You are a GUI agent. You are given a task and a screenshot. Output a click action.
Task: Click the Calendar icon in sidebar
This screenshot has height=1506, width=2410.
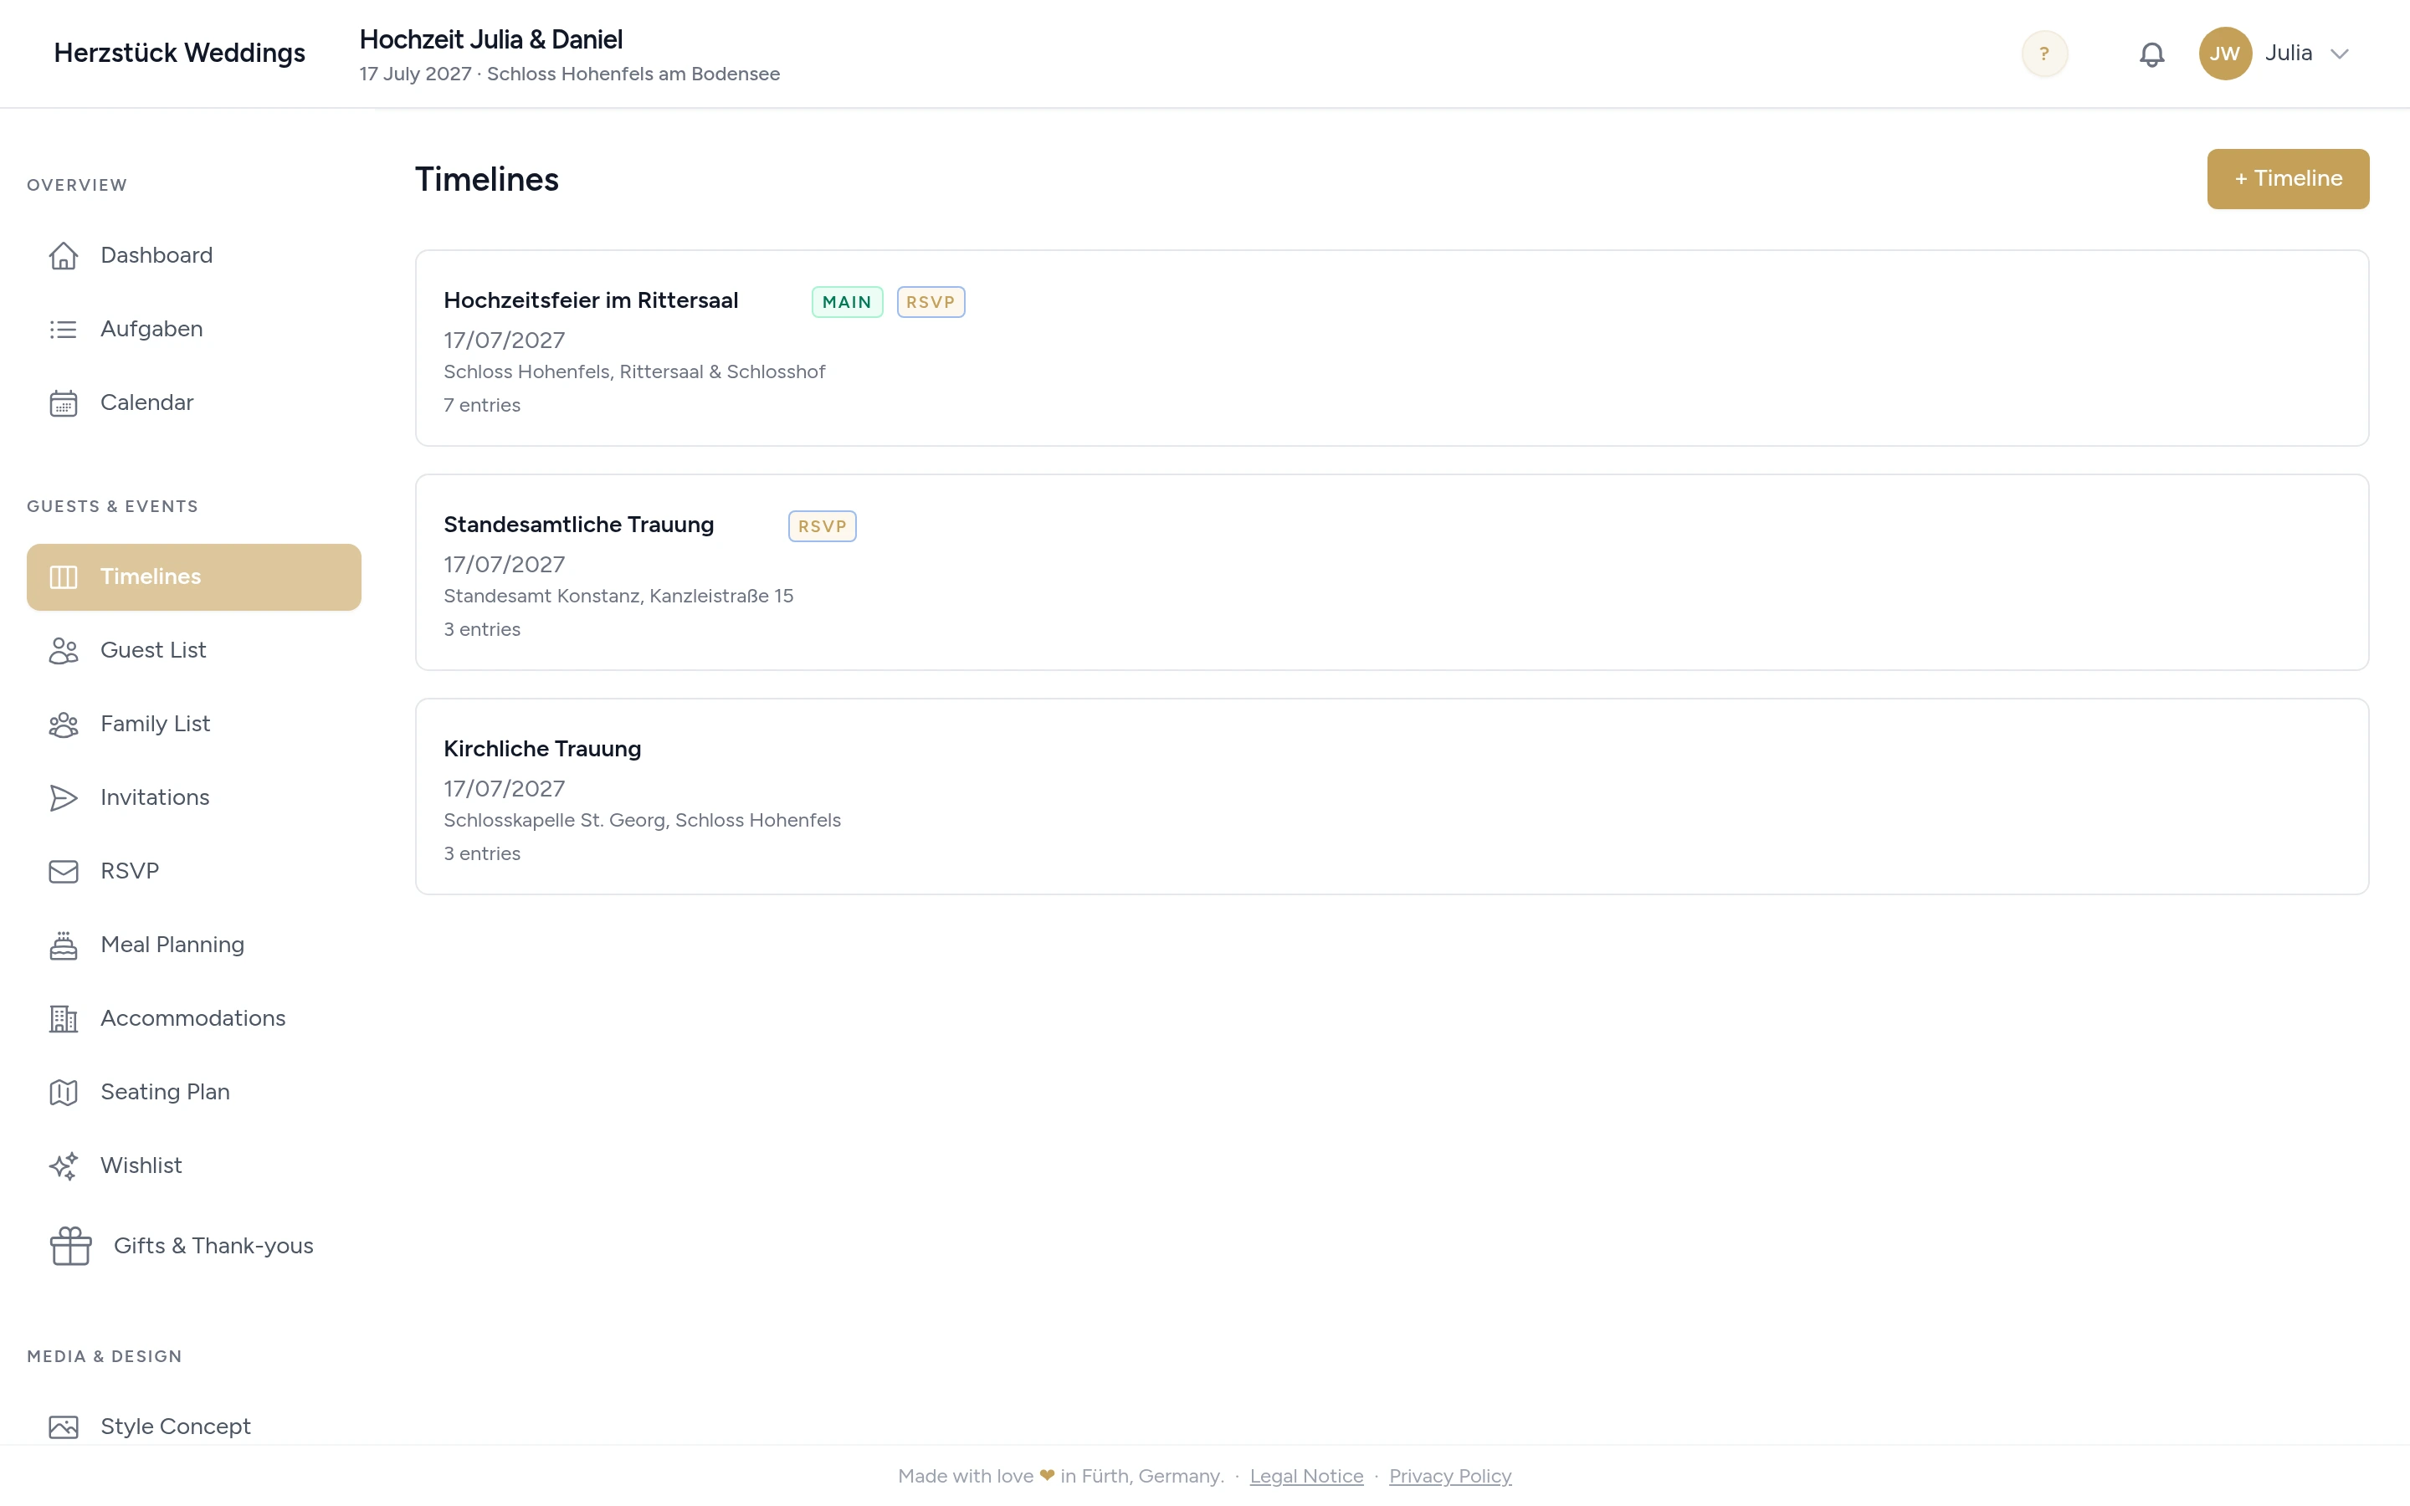64,403
